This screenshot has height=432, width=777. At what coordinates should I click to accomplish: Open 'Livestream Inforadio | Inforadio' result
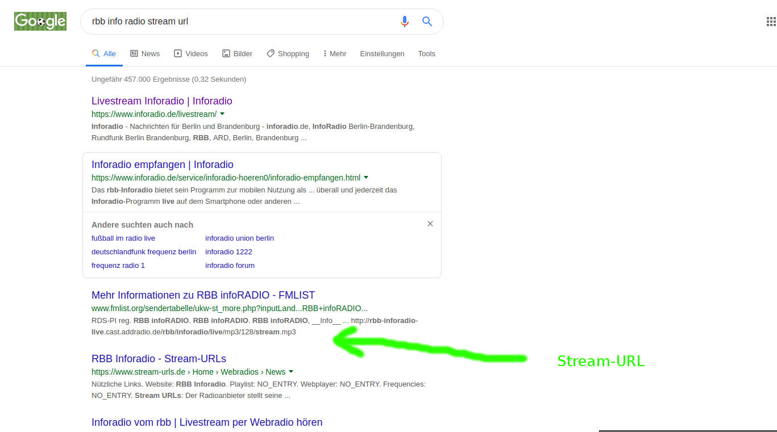pyautogui.click(x=161, y=101)
